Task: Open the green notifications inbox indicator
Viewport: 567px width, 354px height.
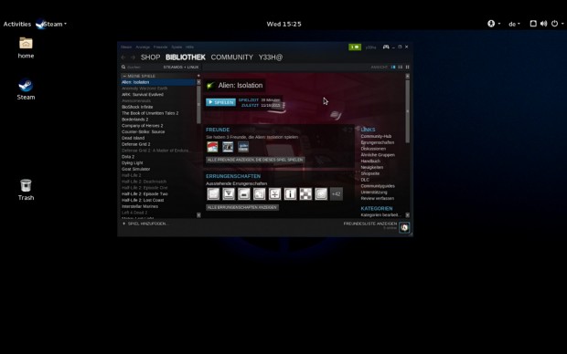Action: click(x=355, y=47)
